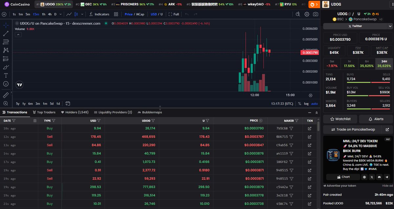The height and width of the screenshot is (209, 394).
Task: Open the emoji icons tool
Action: tap(6, 84)
